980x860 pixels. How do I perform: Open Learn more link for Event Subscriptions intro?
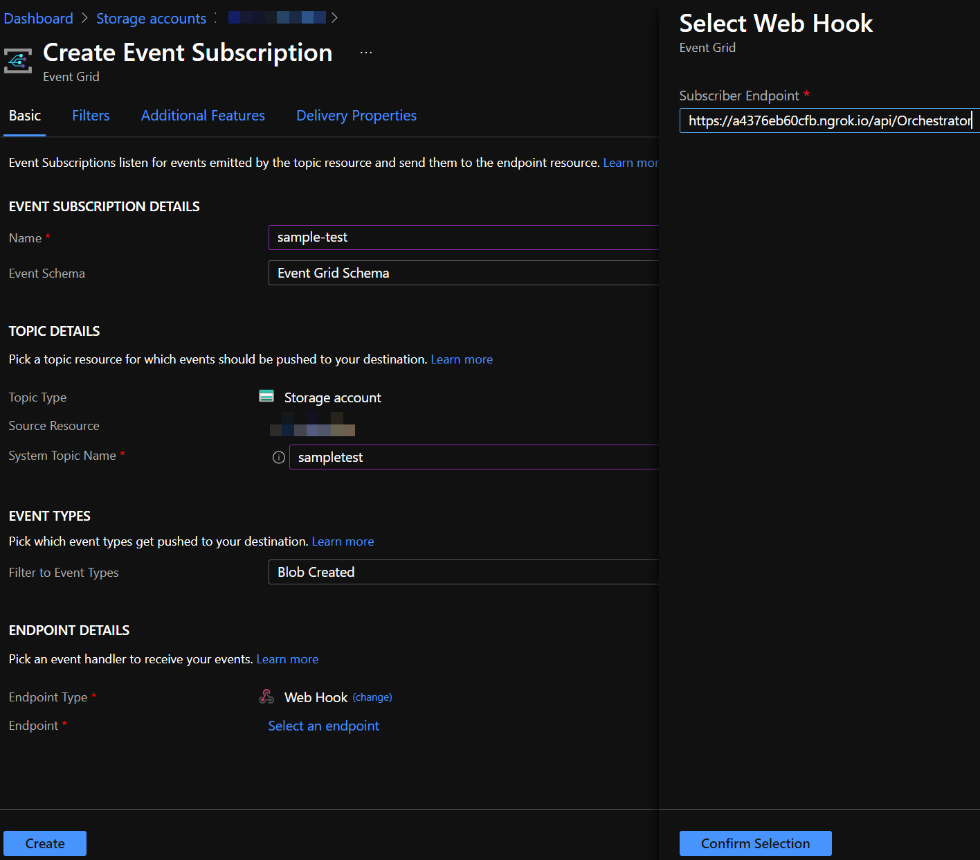pos(630,163)
